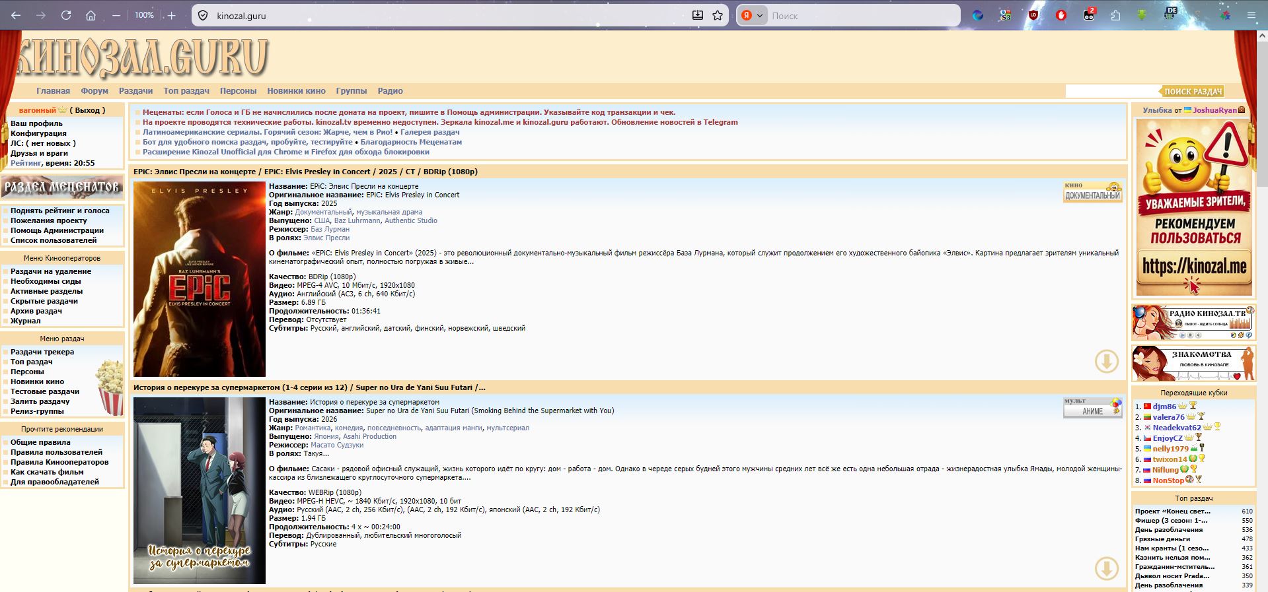Click the download icon in address bar

tap(698, 15)
